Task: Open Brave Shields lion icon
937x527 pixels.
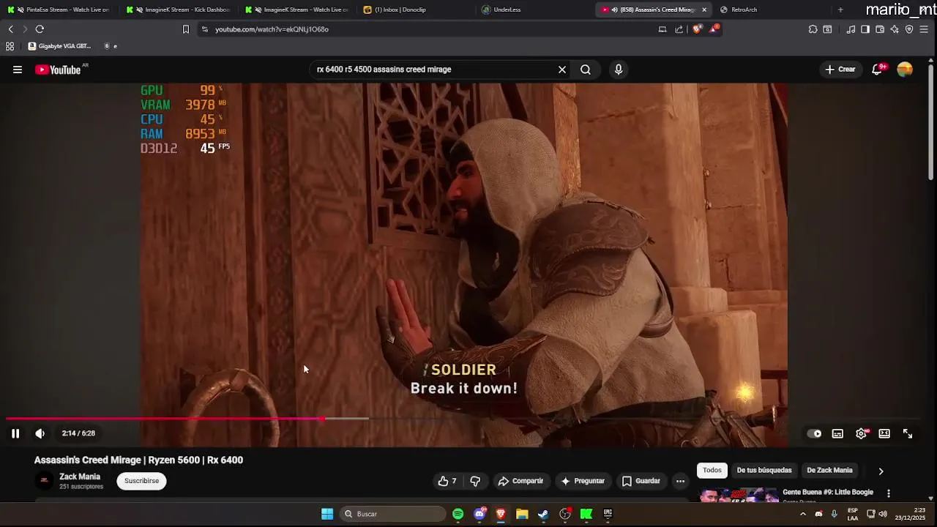Action: coord(697,29)
